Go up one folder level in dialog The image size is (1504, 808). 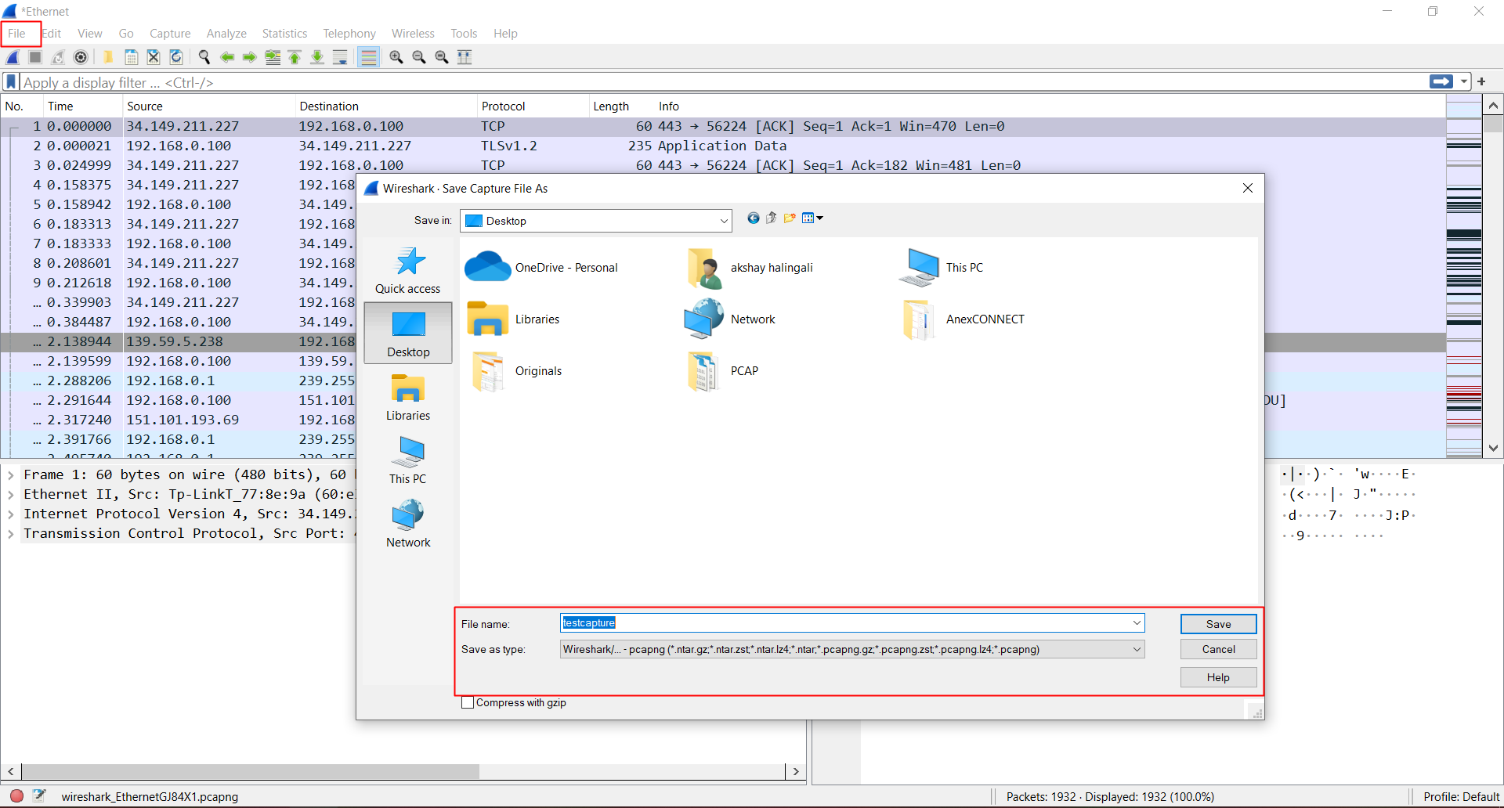coord(772,218)
